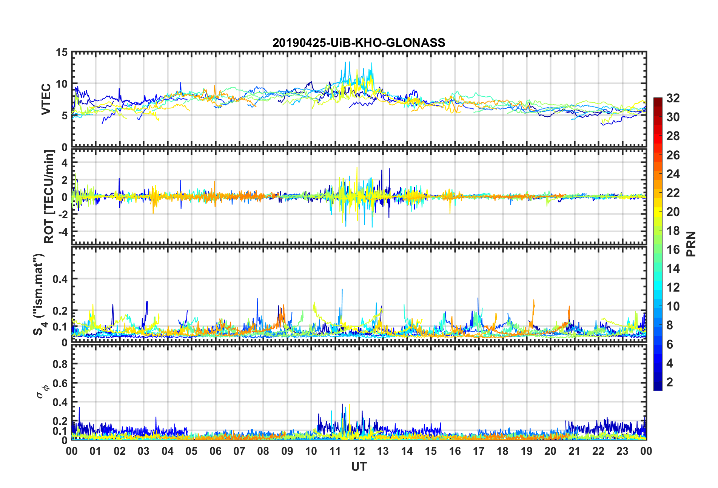Viewport: 718px width, 488px height.
Task: Click inside the VTEC plot panel
Action: [x=359, y=99]
